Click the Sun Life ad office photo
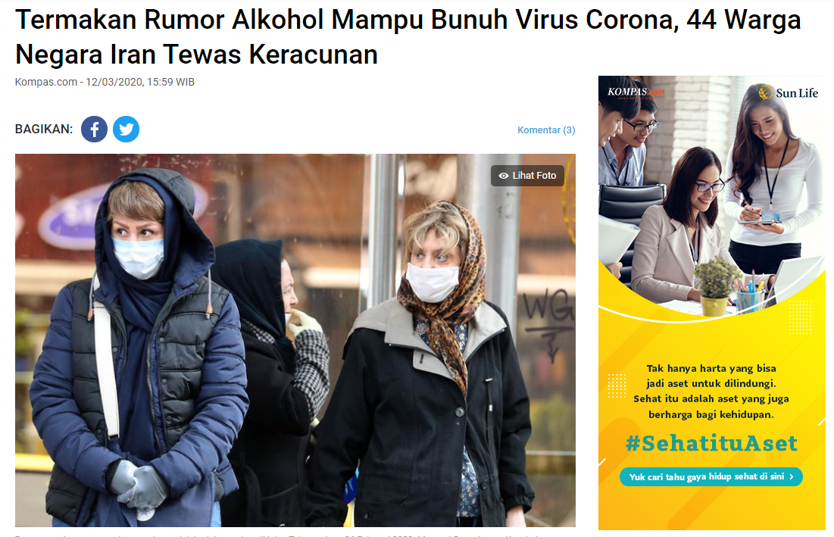This screenshot has width=834, height=537. click(x=712, y=197)
